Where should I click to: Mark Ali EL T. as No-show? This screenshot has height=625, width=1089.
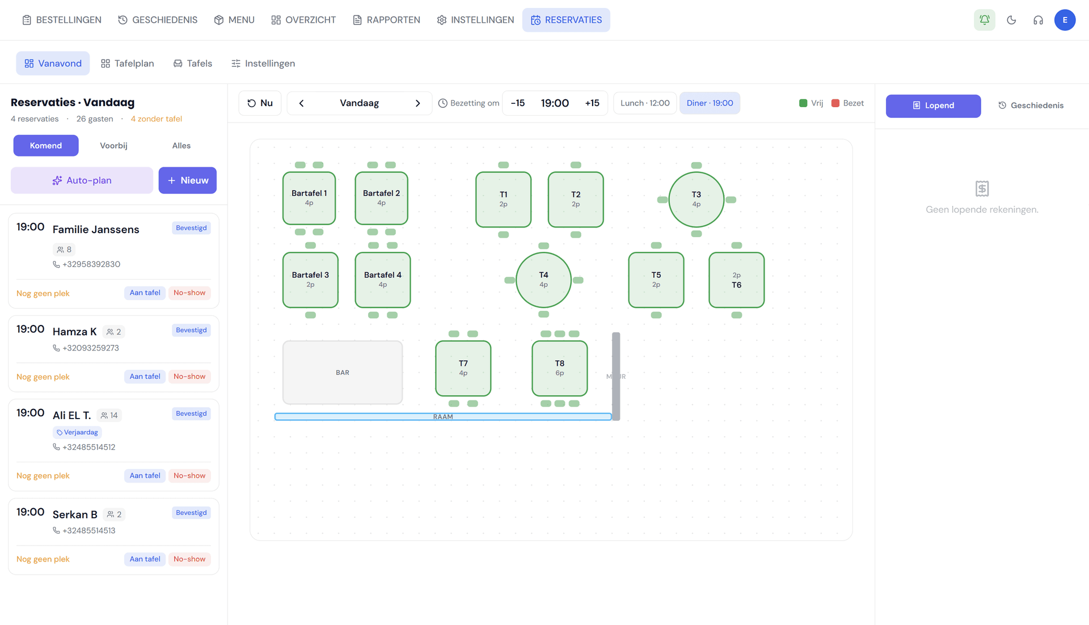189,476
